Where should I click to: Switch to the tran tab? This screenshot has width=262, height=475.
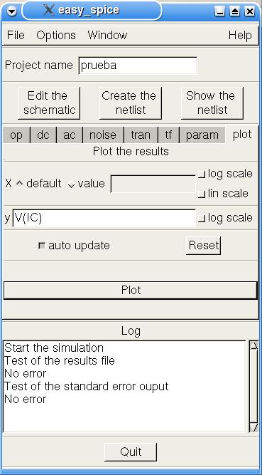141,135
